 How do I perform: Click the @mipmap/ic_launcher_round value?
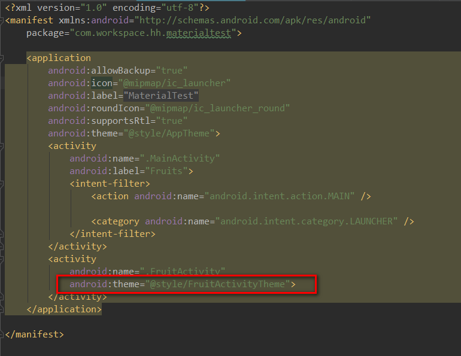pyautogui.click(x=217, y=108)
